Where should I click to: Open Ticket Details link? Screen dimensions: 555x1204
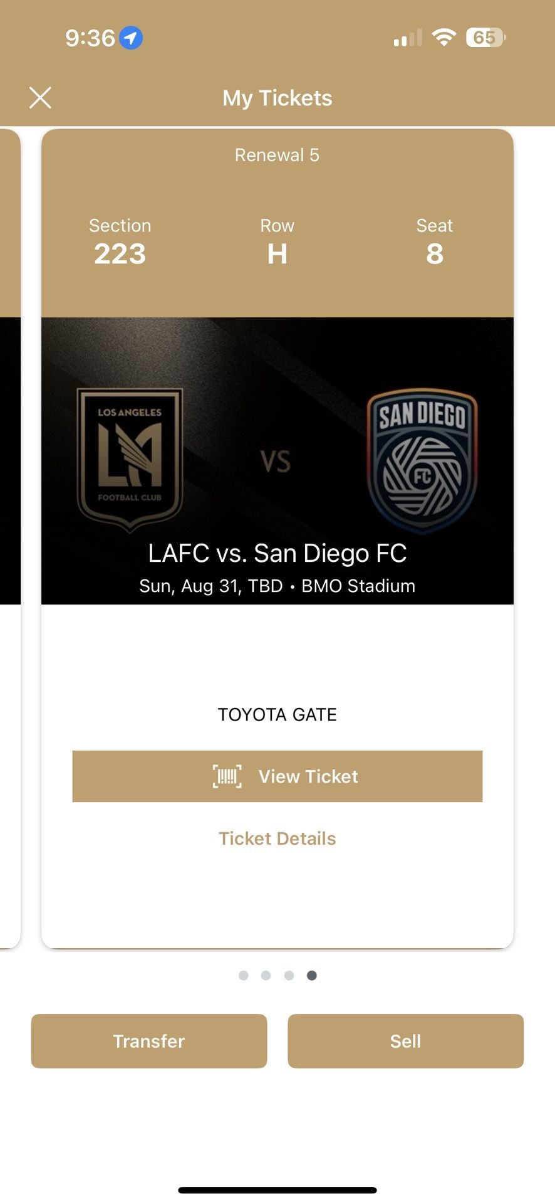(277, 838)
